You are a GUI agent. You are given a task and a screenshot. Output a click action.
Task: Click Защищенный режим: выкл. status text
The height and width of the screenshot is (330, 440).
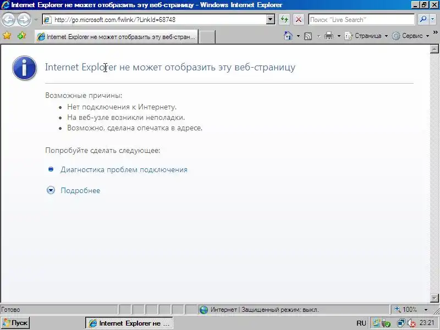coord(280,310)
